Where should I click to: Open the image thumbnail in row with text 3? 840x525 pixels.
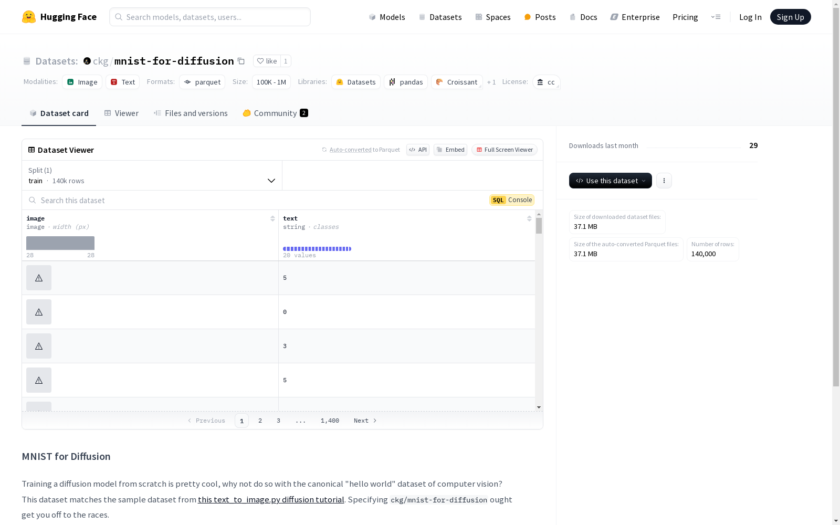click(x=39, y=346)
